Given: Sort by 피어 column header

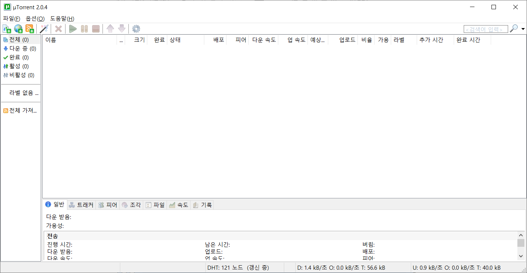Looking at the screenshot, I should tap(238, 40).
